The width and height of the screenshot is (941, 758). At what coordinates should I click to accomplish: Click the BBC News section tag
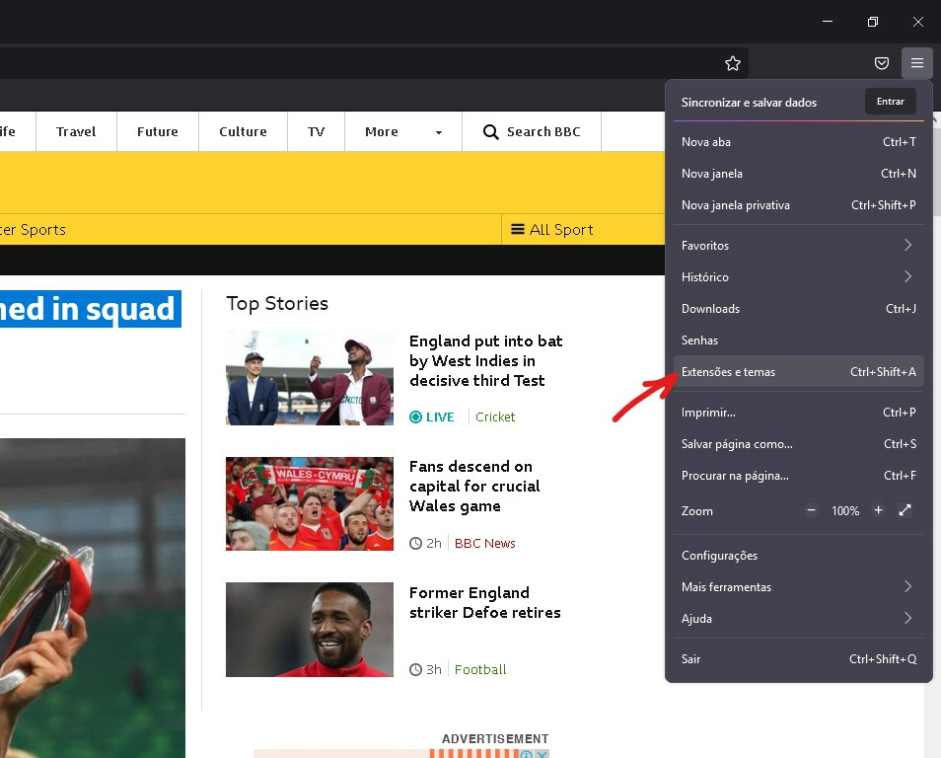pos(485,544)
